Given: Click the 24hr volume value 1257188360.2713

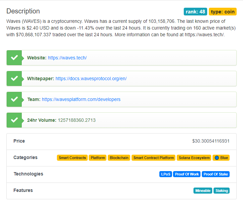Looking at the screenshot, I should (77, 120).
